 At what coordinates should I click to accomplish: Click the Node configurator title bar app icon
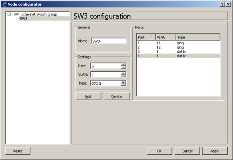(x=4, y=4)
